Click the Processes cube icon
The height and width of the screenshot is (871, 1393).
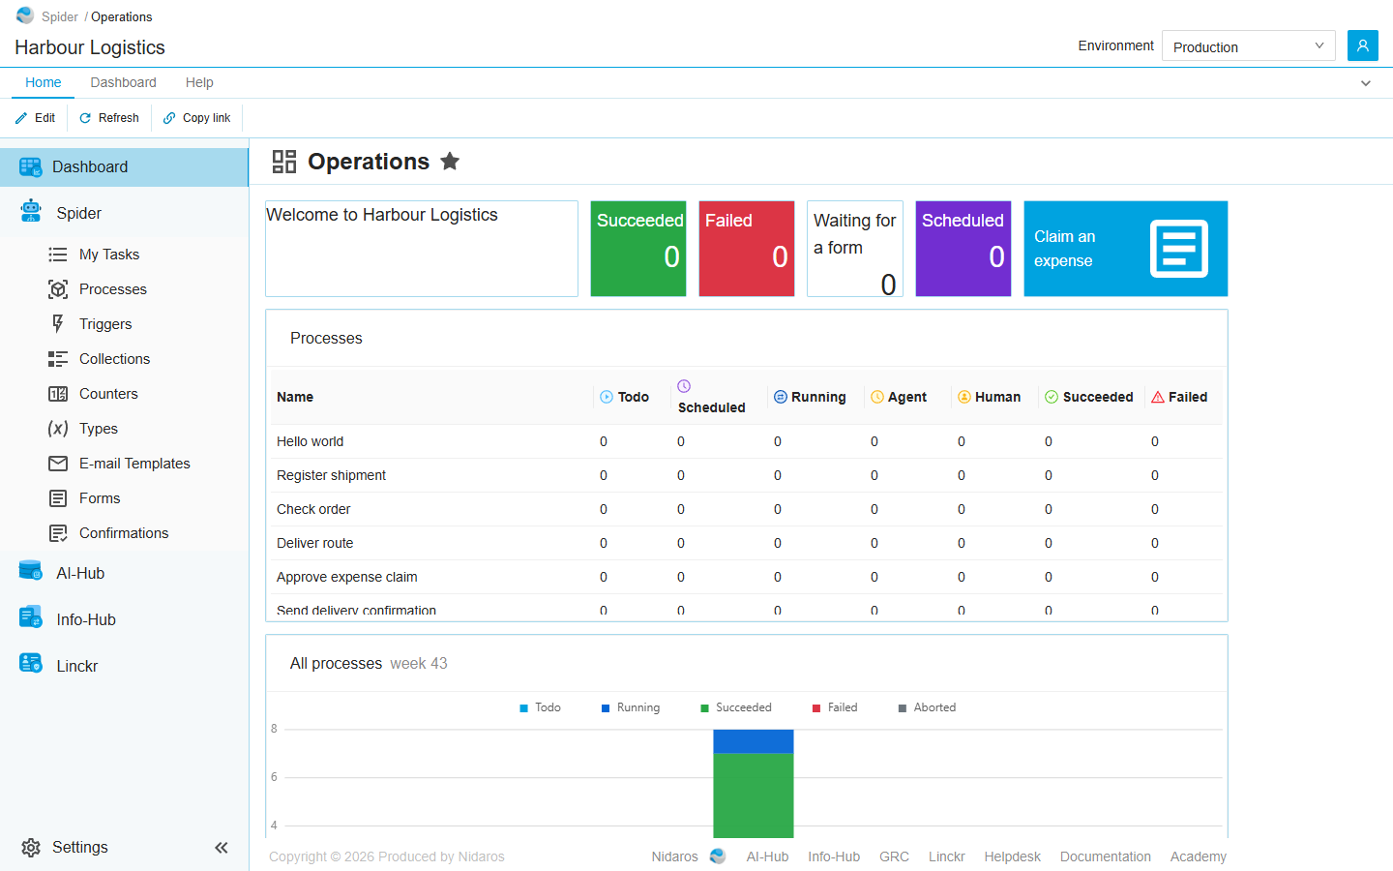[58, 289]
